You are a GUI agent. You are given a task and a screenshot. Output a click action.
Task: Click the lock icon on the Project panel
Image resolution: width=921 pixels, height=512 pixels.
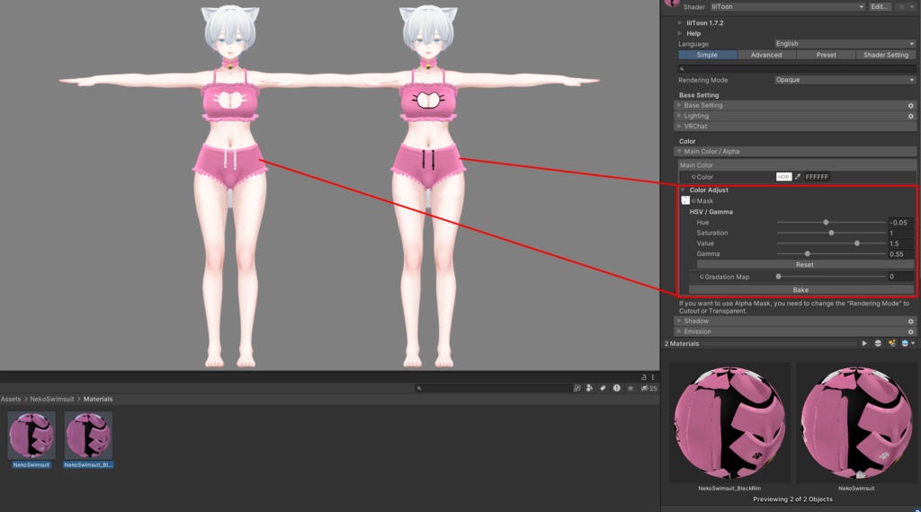click(644, 377)
